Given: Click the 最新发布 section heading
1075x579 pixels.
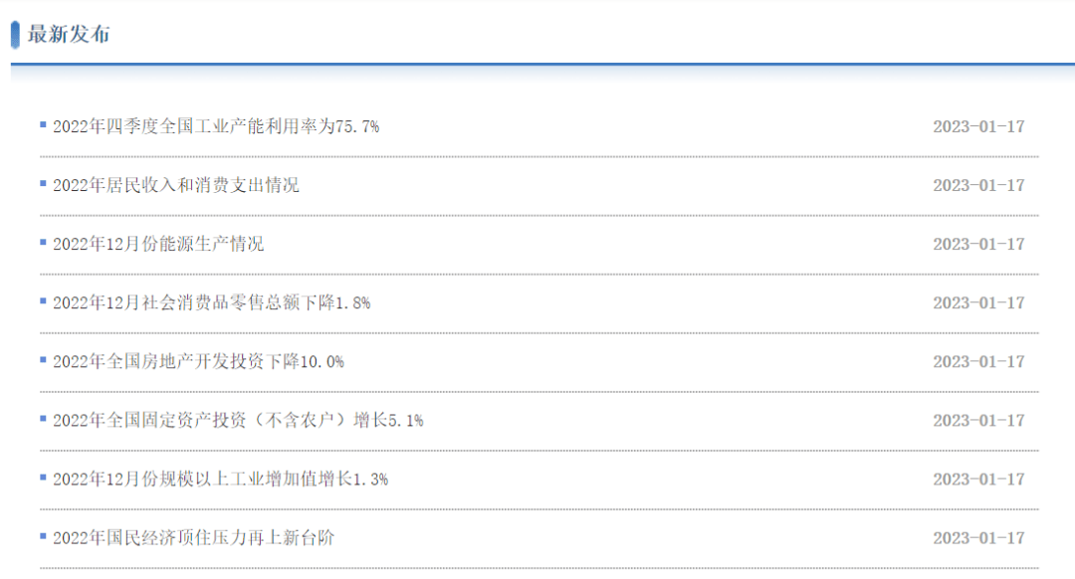Looking at the screenshot, I should (x=69, y=35).
